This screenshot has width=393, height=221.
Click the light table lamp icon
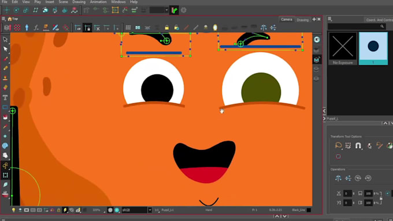click(206, 28)
